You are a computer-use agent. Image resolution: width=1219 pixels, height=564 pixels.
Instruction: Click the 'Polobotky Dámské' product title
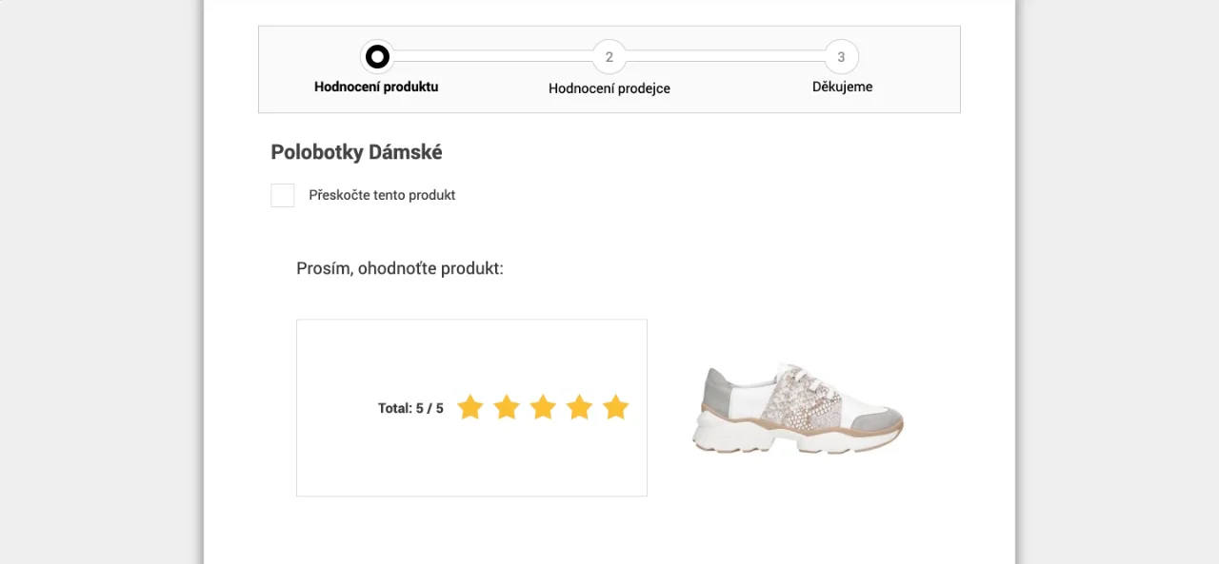pyautogui.click(x=356, y=152)
